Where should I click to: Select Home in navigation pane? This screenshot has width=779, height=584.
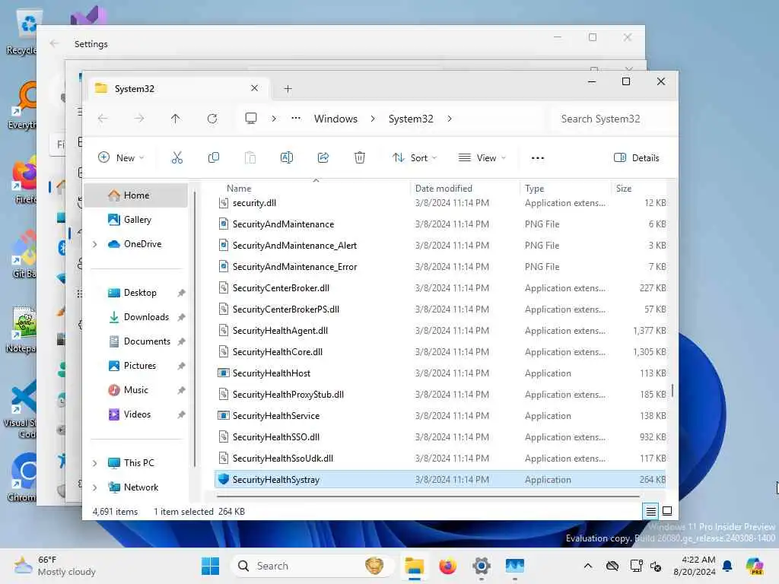pyautogui.click(x=136, y=195)
